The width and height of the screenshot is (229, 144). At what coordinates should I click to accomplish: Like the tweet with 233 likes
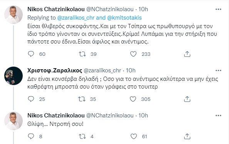[133, 54]
